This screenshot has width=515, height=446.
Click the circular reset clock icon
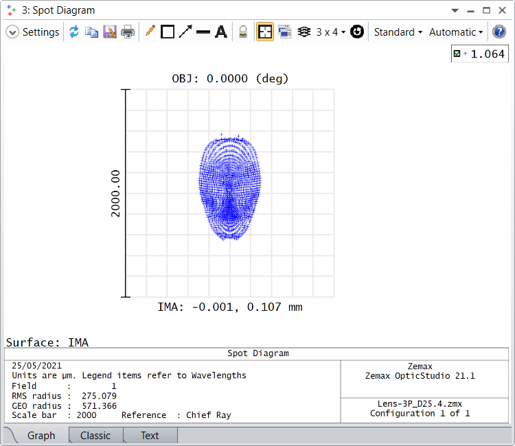pyautogui.click(x=356, y=32)
